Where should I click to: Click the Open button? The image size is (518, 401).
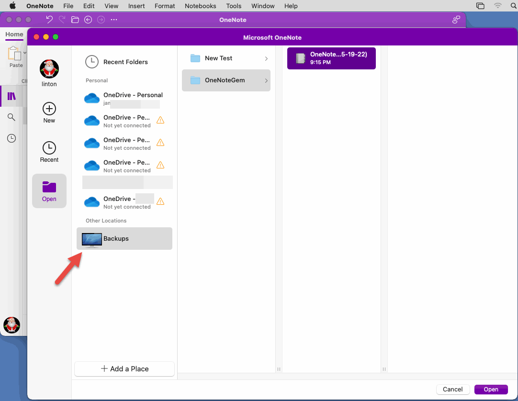click(x=491, y=390)
